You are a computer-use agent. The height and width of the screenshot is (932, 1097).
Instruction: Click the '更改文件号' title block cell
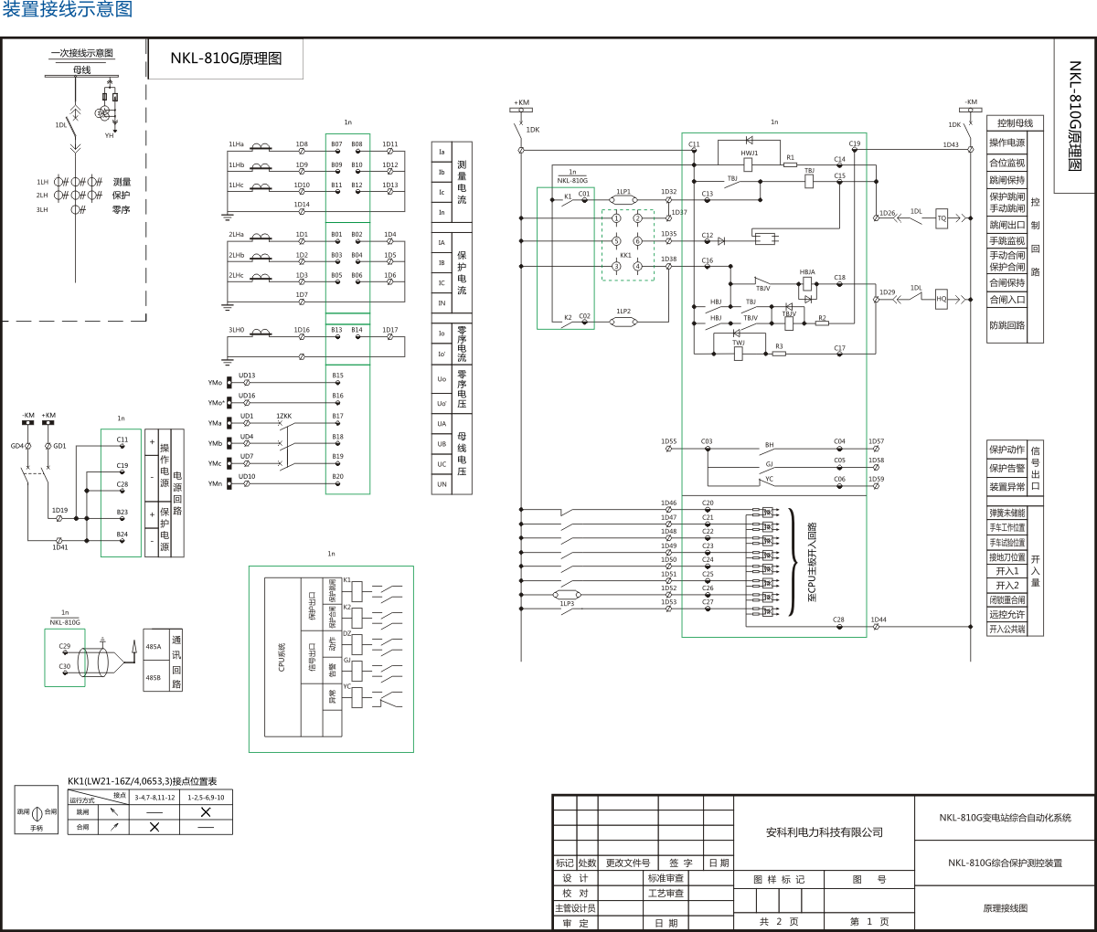point(628,863)
